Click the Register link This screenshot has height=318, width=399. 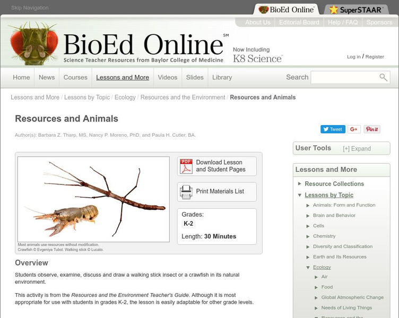(375, 57)
